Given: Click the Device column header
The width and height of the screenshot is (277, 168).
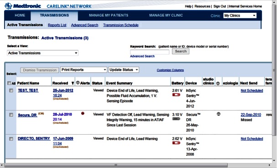Looking at the screenshot, I should [x=191, y=83].
